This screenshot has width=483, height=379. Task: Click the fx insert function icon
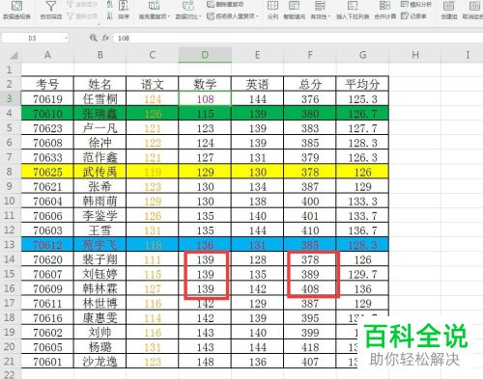(x=105, y=38)
